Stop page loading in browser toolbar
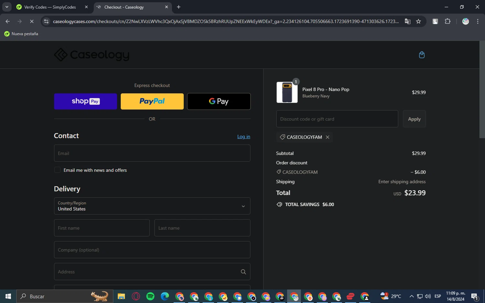 [x=32, y=21]
